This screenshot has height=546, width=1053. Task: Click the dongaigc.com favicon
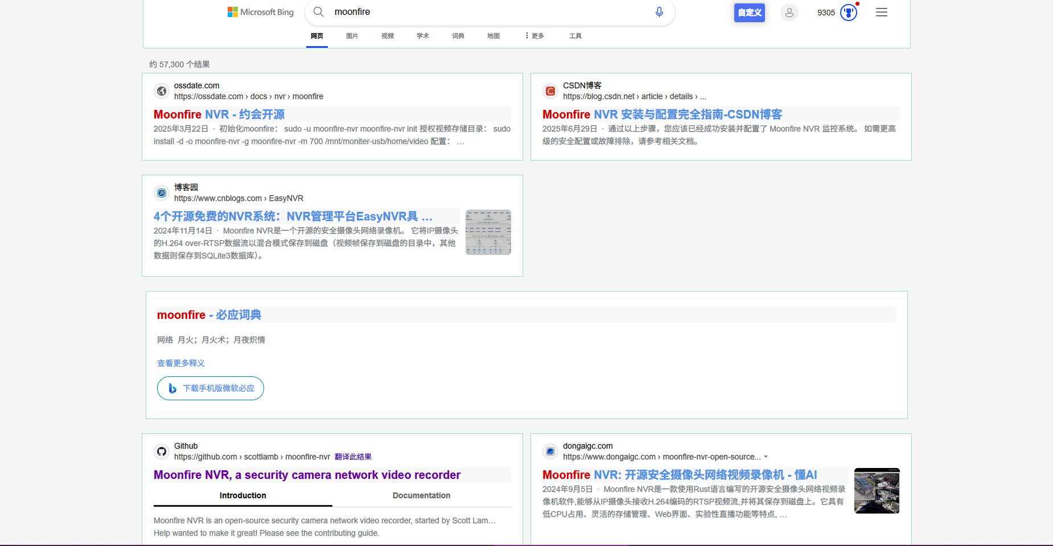(550, 451)
